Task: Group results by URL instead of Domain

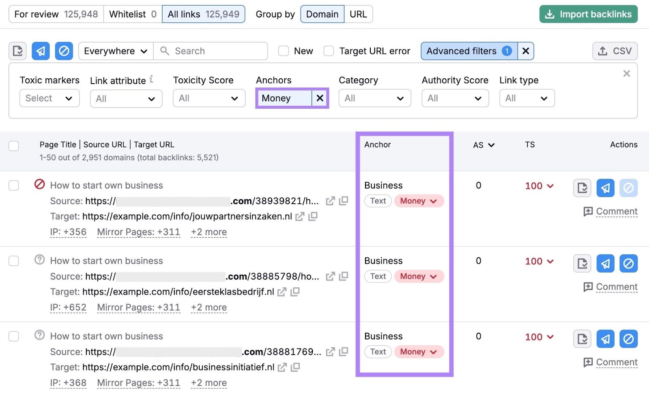Action: tap(358, 14)
